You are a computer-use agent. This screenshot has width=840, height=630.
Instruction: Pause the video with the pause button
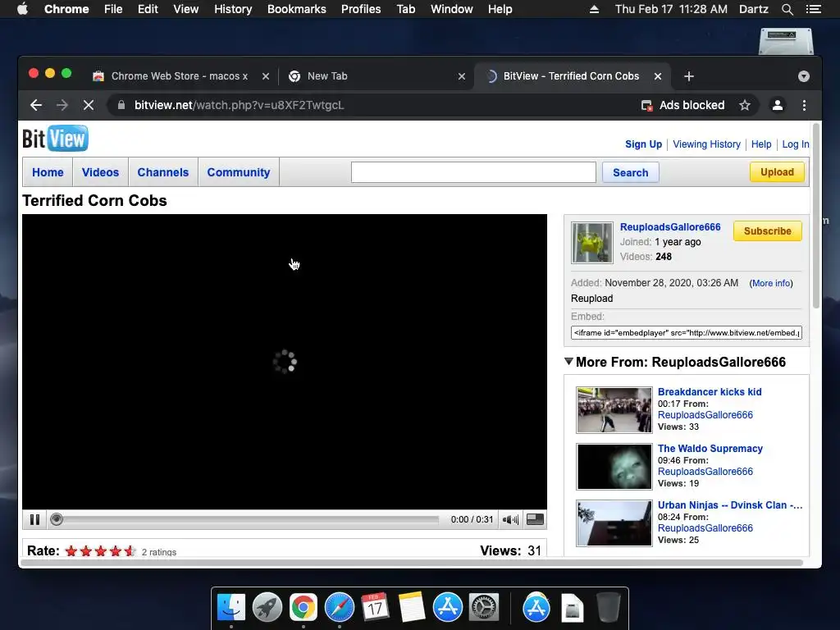pyautogui.click(x=34, y=519)
